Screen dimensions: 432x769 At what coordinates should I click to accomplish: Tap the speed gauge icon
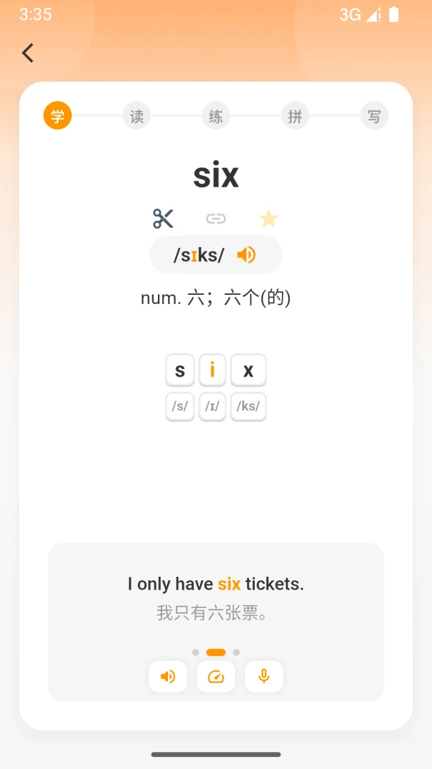(216, 677)
